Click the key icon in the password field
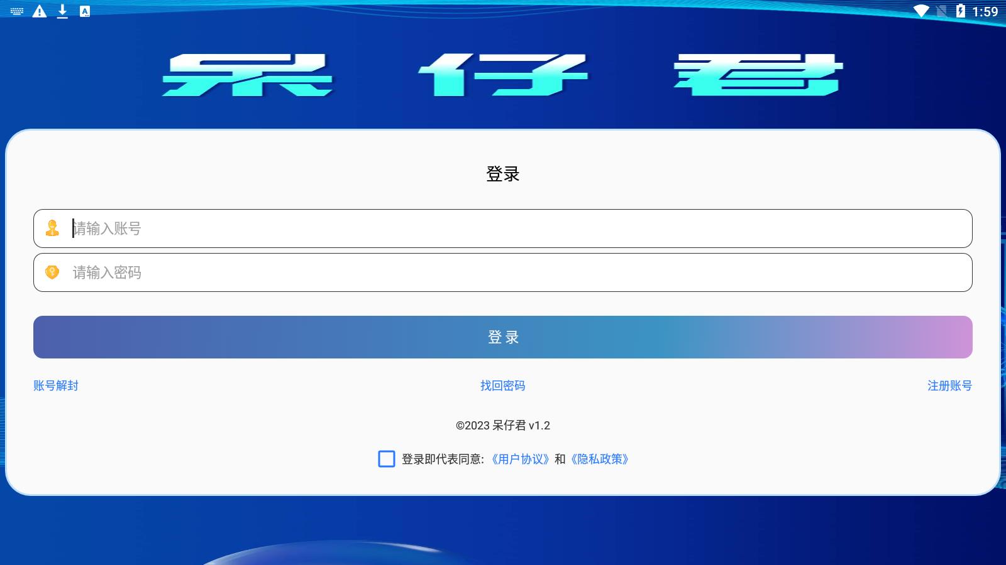Viewport: 1006px width, 565px height. (x=53, y=272)
